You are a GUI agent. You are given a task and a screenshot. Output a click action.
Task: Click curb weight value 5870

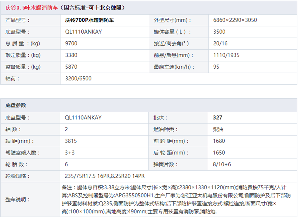[x=71, y=67]
